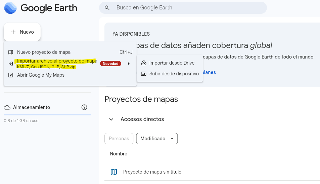Click the device upload icon
The image size is (320, 184).
coord(144,74)
